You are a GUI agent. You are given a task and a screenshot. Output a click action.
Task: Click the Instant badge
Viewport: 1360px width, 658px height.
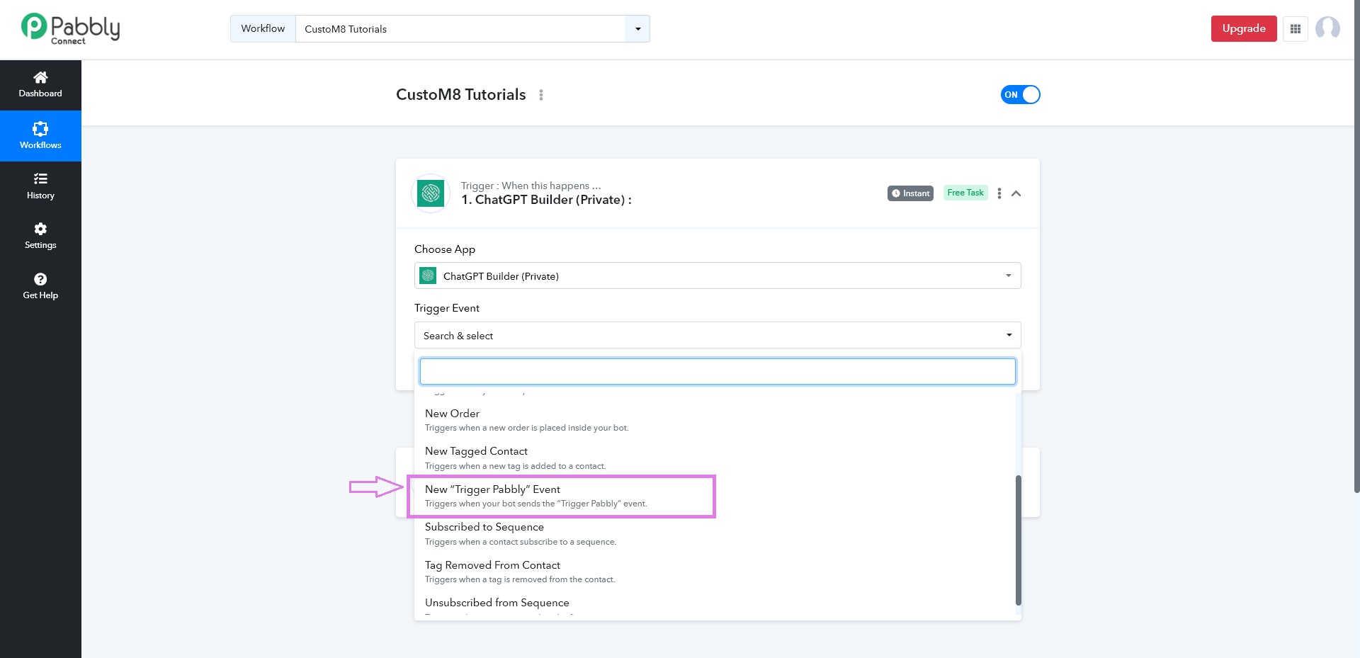[910, 193]
